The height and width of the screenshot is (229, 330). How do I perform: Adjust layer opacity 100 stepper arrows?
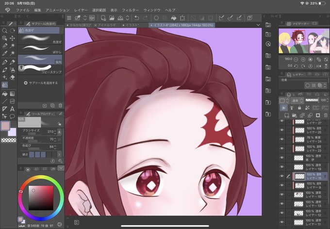[x=328, y=100]
